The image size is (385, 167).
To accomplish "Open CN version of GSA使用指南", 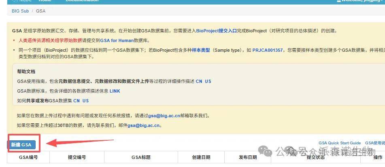I will (x=199, y=81).
